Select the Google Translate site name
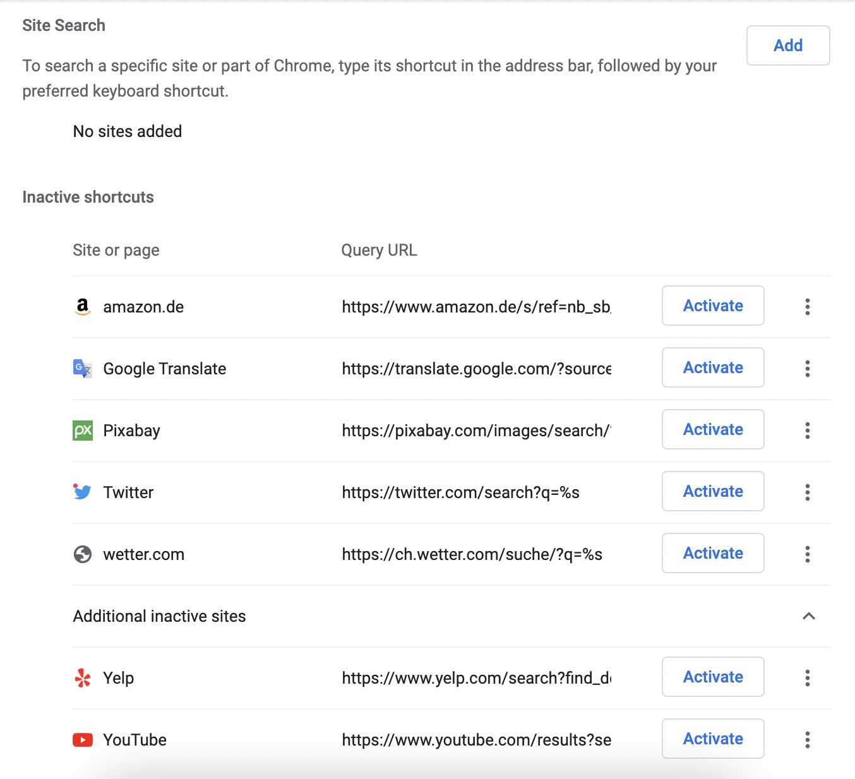The width and height of the screenshot is (855, 779). [x=165, y=369]
